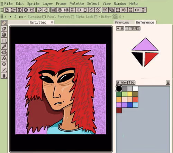The image size is (173, 153).
Task: Enable the Blending checkbox
Action: point(44,17)
